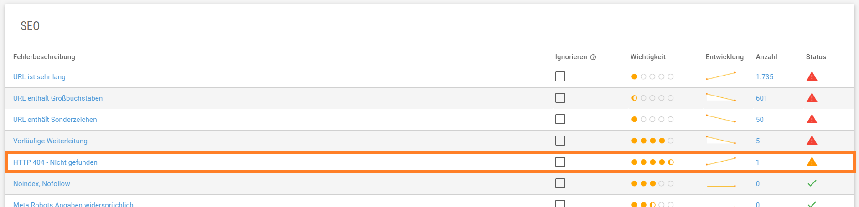
Task: Click red warning icon for URL enthält Sonderzeichen
Action: (812, 119)
